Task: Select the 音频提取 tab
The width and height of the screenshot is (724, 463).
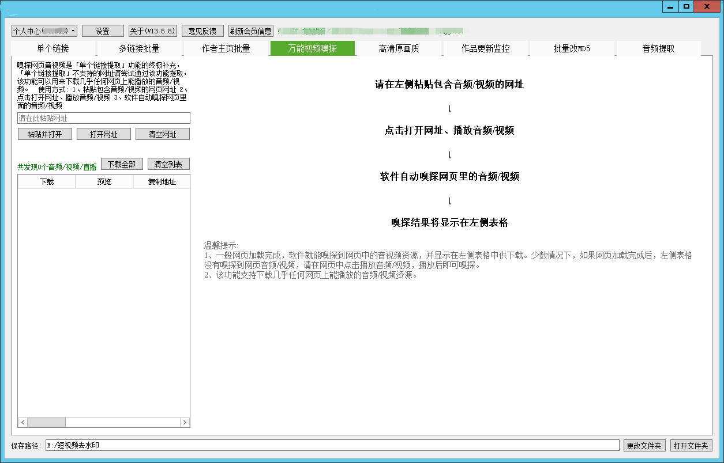Action: click(658, 49)
